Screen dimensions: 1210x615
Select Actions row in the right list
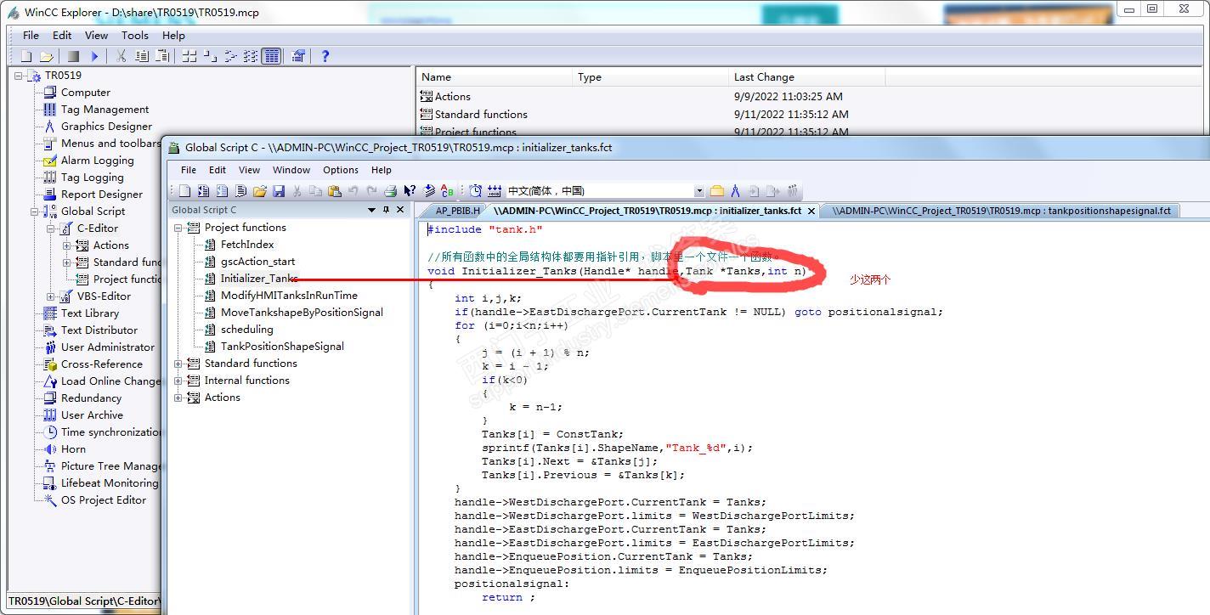point(452,97)
